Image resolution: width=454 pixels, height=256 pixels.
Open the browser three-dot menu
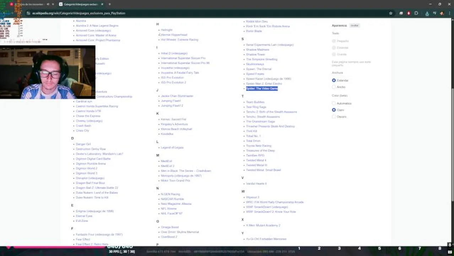coord(449,13)
